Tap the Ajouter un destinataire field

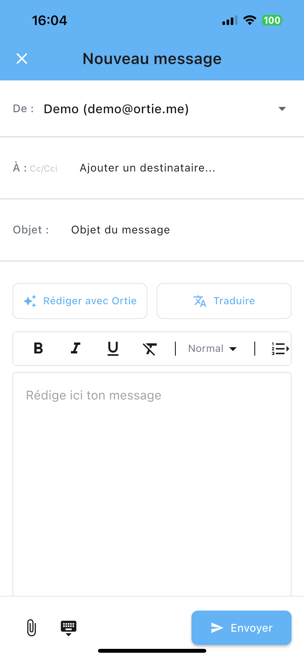(147, 168)
